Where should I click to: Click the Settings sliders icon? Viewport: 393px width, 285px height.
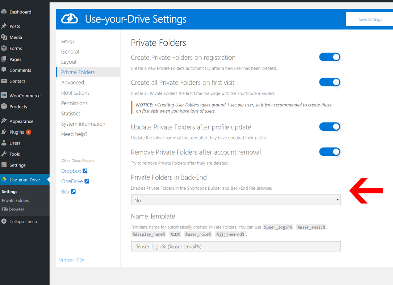pos(4,165)
